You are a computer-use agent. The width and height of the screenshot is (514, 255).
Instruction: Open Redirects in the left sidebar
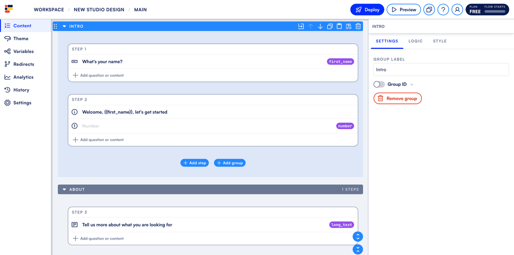pos(25,64)
